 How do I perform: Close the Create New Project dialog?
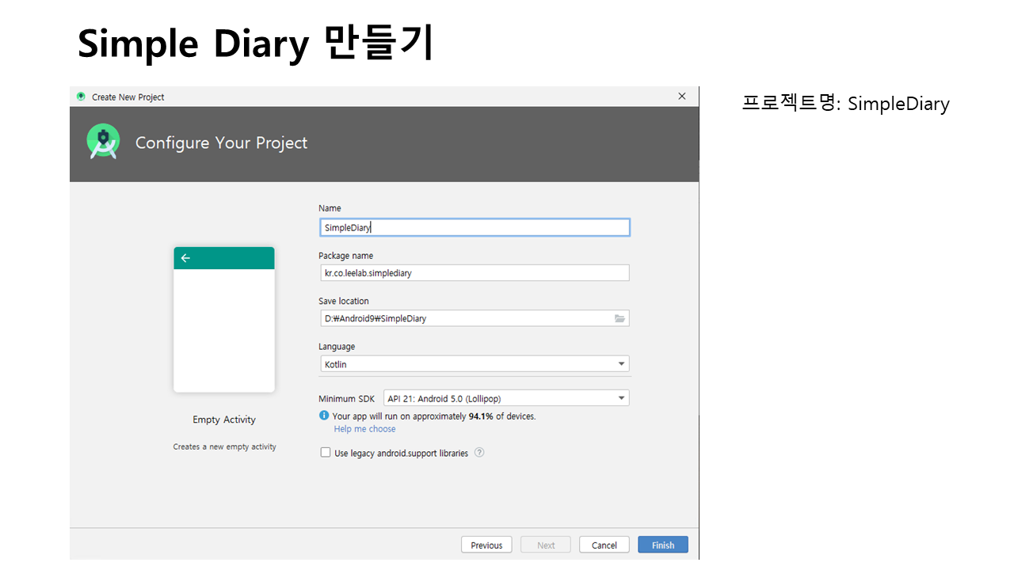[681, 97]
